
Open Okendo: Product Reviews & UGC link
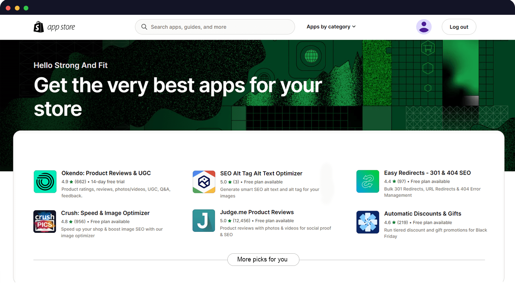pyautogui.click(x=106, y=173)
